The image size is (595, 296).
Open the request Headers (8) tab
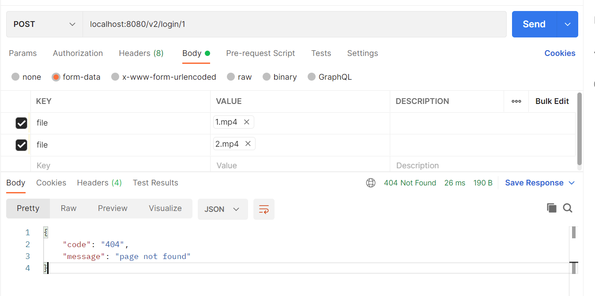tap(141, 53)
